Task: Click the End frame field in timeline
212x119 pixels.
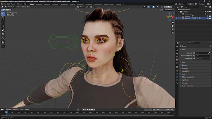Action: (x=170, y=110)
